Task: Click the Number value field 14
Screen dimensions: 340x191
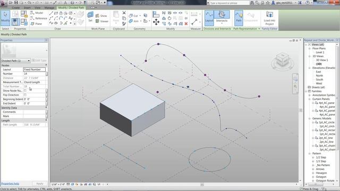Action: pyautogui.click(x=34, y=74)
